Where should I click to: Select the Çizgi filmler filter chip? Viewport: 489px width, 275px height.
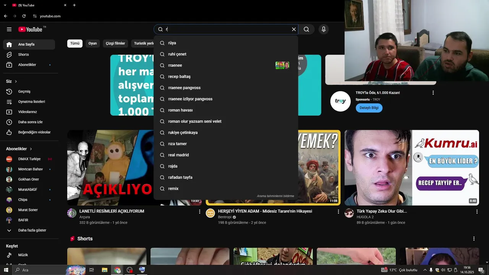click(x=115, y=44)
